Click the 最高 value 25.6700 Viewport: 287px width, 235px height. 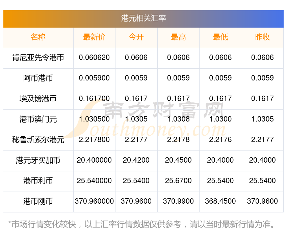coord(178,181)
